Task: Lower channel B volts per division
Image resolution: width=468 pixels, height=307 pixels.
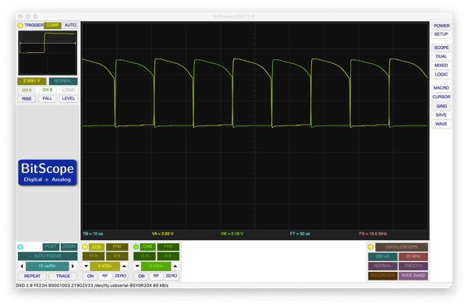Action: pos(137,266)
